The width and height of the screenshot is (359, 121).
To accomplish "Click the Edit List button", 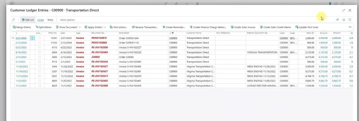I will (x=28, y=20).
